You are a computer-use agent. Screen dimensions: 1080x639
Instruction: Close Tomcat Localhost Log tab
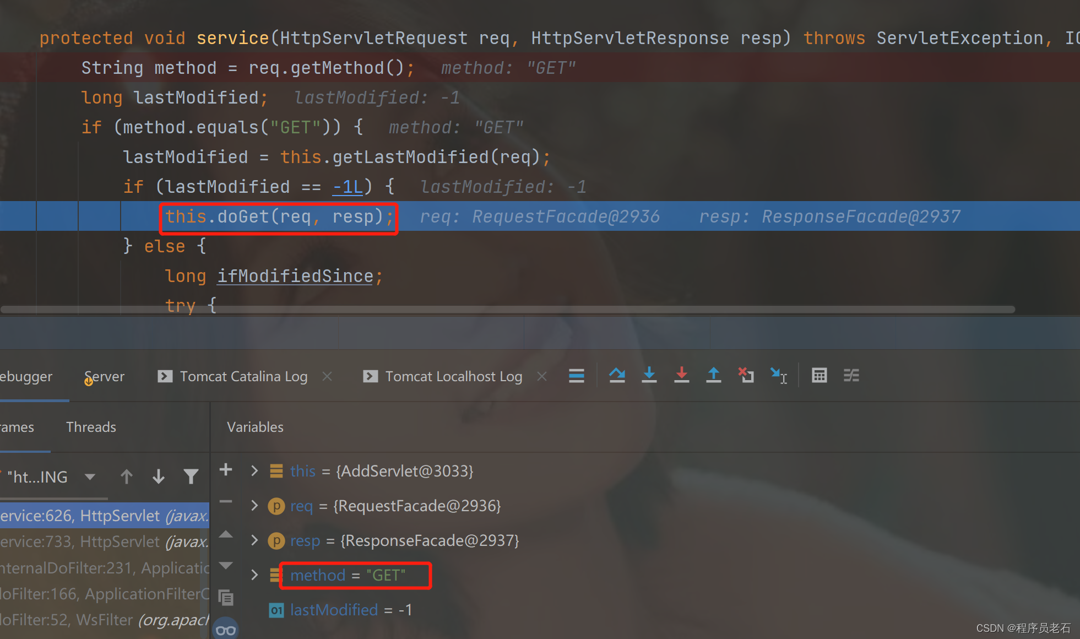tap(542, 376)
